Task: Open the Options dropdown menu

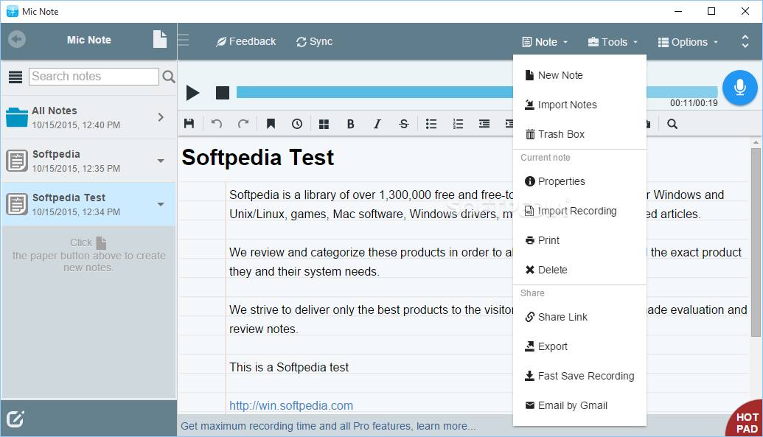Action: click(x=688, y=42)
